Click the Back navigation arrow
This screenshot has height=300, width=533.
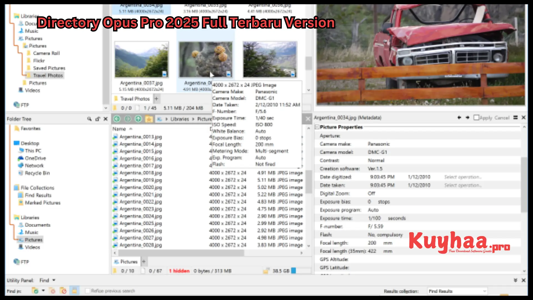point(117,119)
